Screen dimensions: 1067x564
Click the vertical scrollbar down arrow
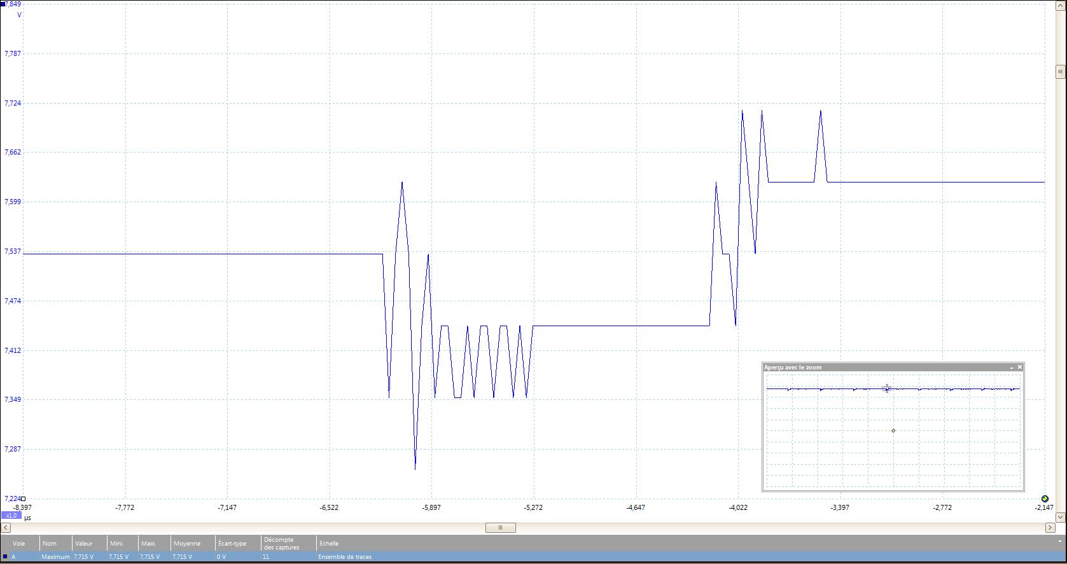1060,517
